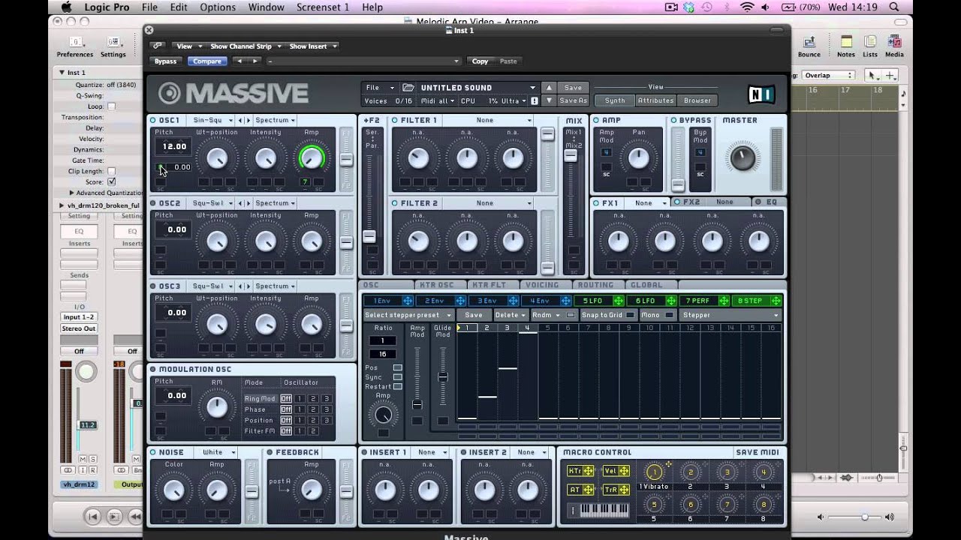This screenshot has height=540, width=961.
Task: Click the Master volume knob
Action: [743, 157]
